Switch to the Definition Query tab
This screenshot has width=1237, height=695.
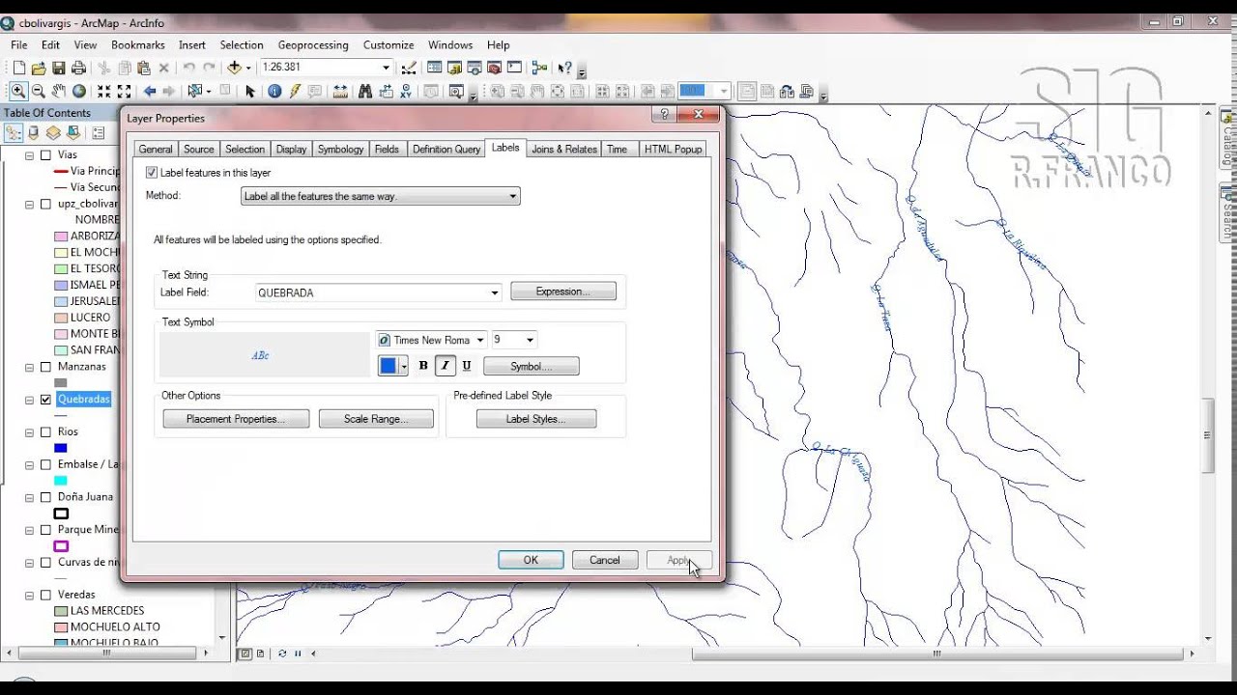(x=446, y=149)
